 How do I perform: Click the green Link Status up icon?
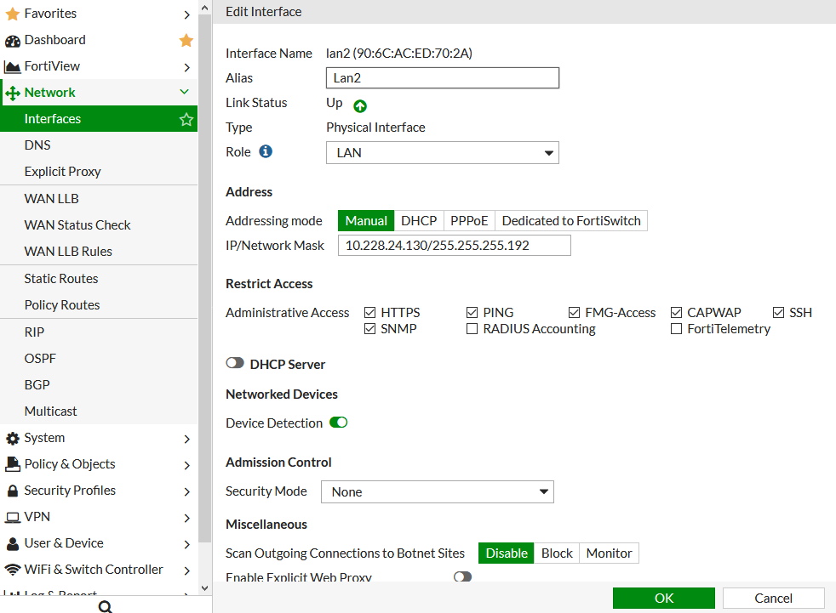[360, 106]
